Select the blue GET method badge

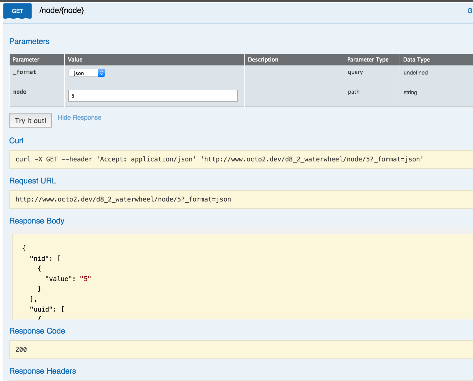point(17,11)
